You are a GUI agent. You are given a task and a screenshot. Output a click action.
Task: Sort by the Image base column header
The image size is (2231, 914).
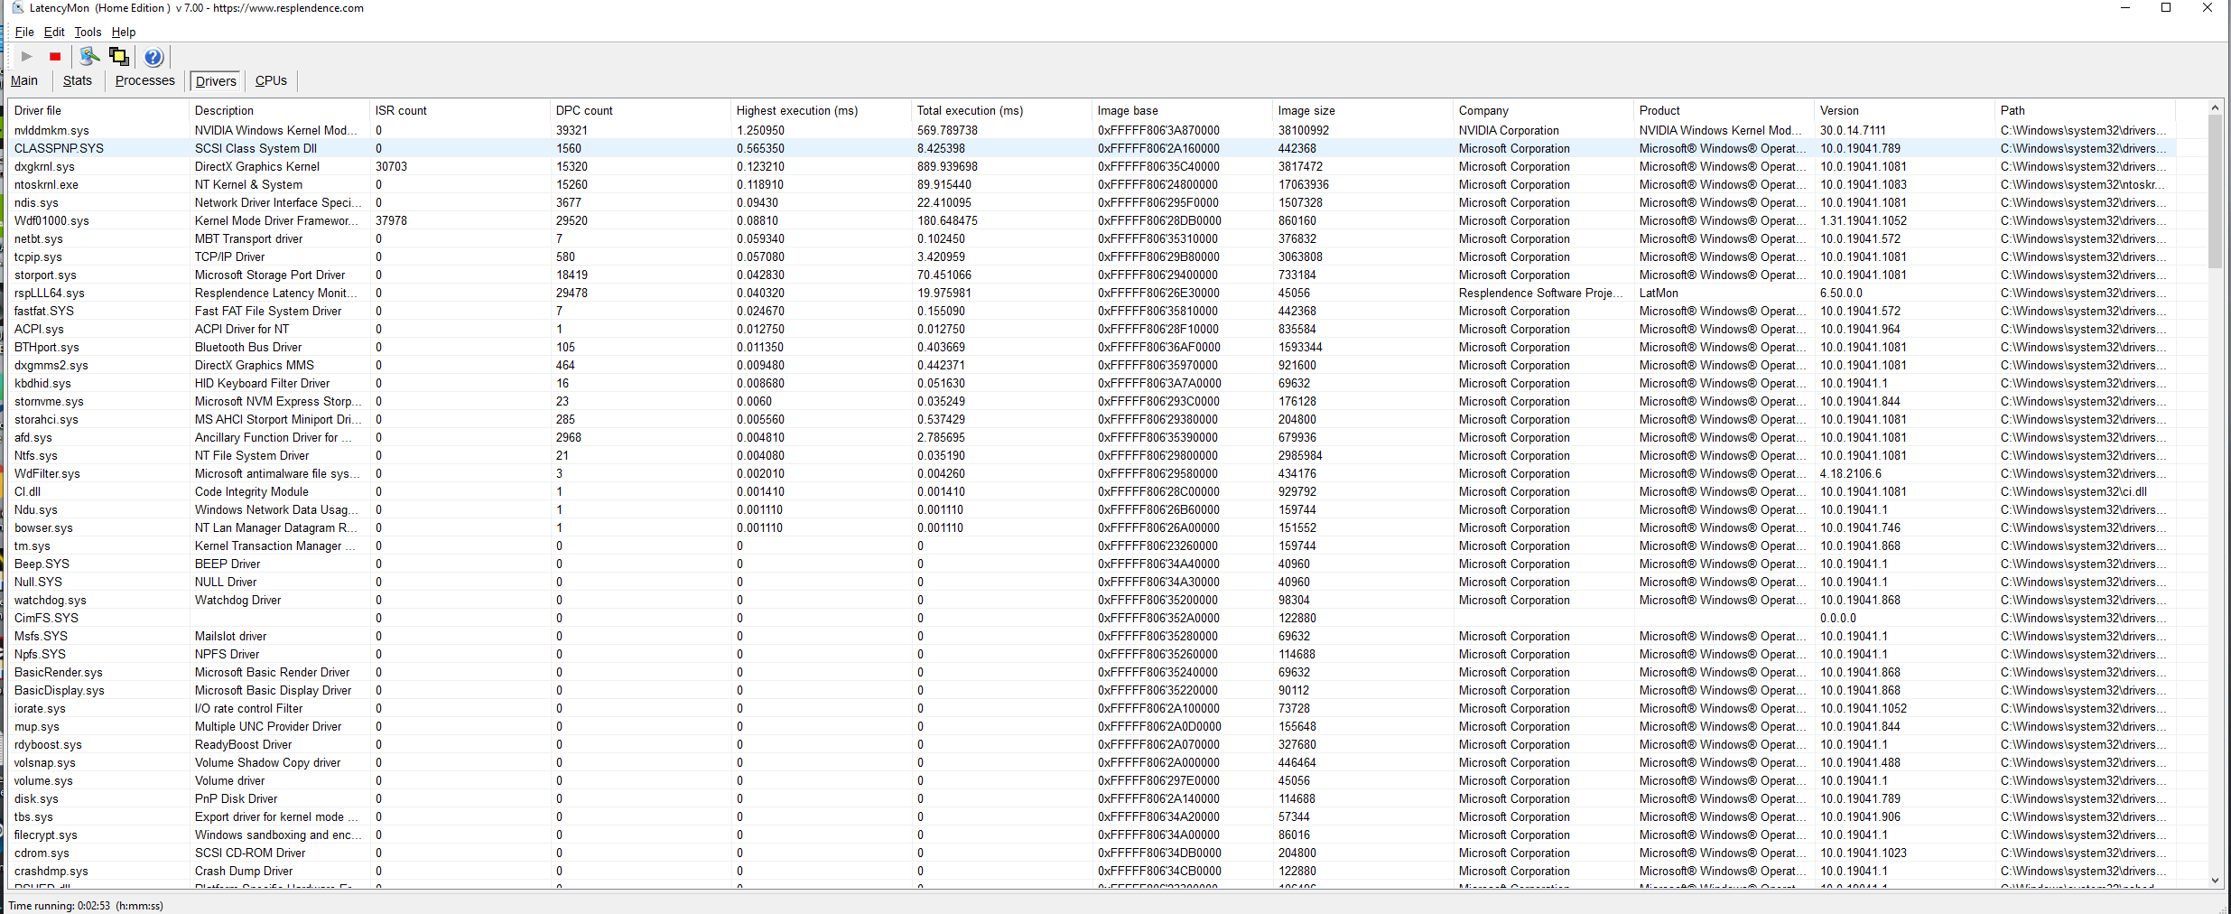1182,110
